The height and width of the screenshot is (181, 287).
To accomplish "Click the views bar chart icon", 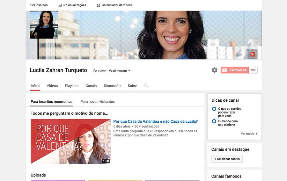I will click(60, 5).
